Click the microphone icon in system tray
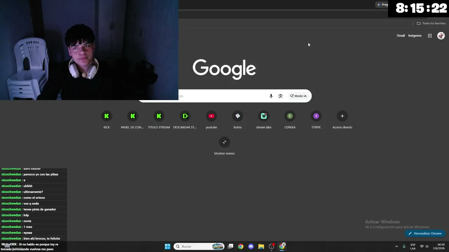449x252 pixels. (x=404, y=246)
